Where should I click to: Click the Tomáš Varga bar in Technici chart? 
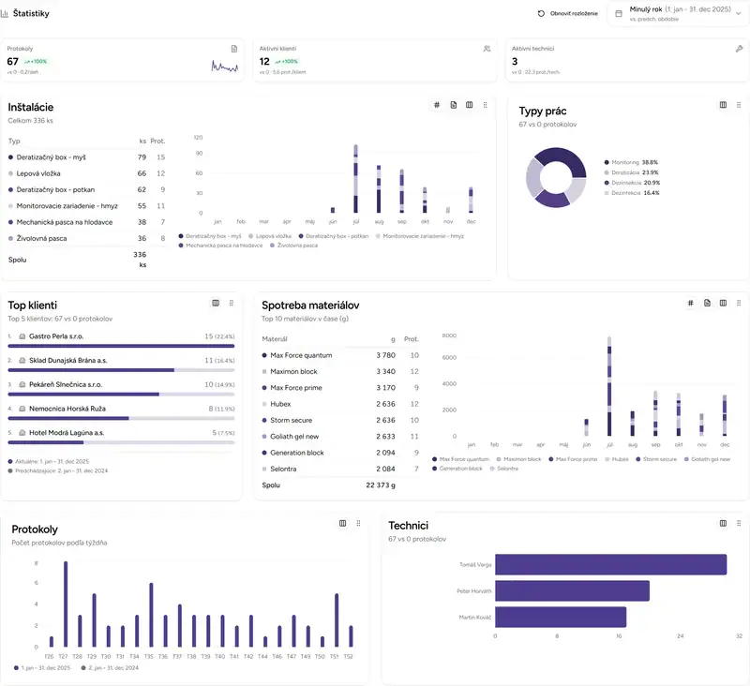[610, 564]
